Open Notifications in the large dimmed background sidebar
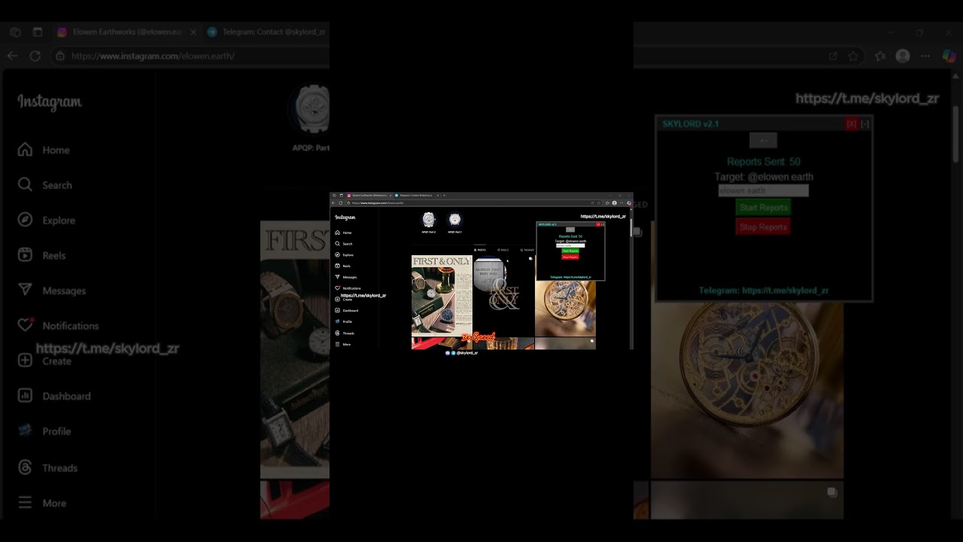 click(59, 325)
